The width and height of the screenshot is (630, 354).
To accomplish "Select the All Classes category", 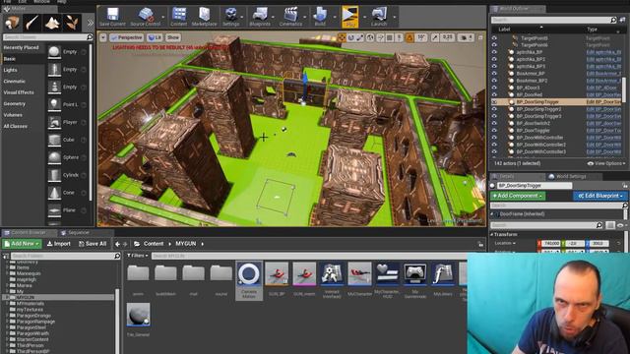I will point(16,126).
